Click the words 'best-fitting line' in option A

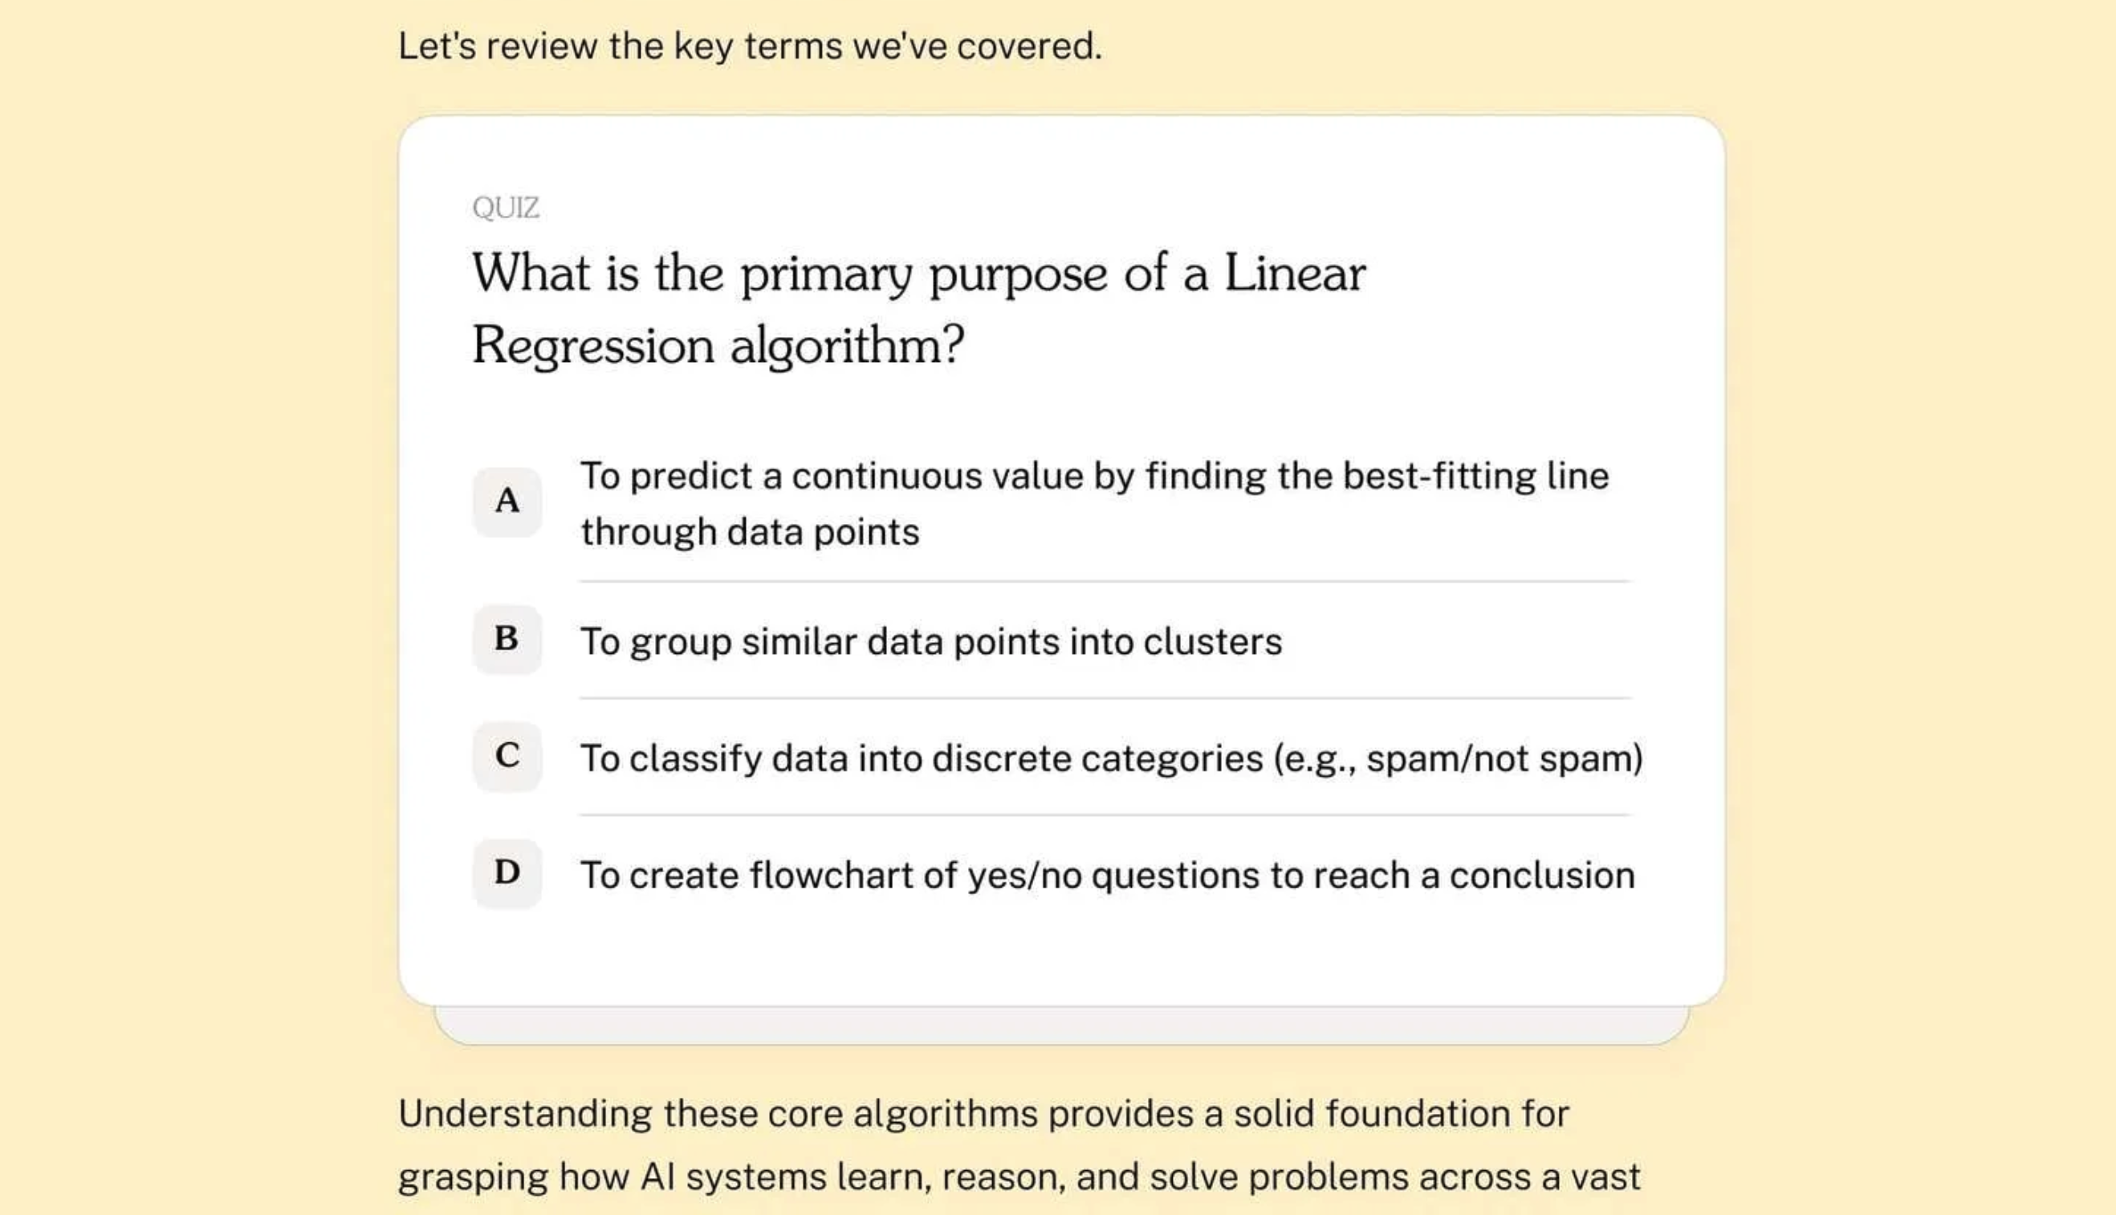pyautogui.click(x=1475, y=476)
